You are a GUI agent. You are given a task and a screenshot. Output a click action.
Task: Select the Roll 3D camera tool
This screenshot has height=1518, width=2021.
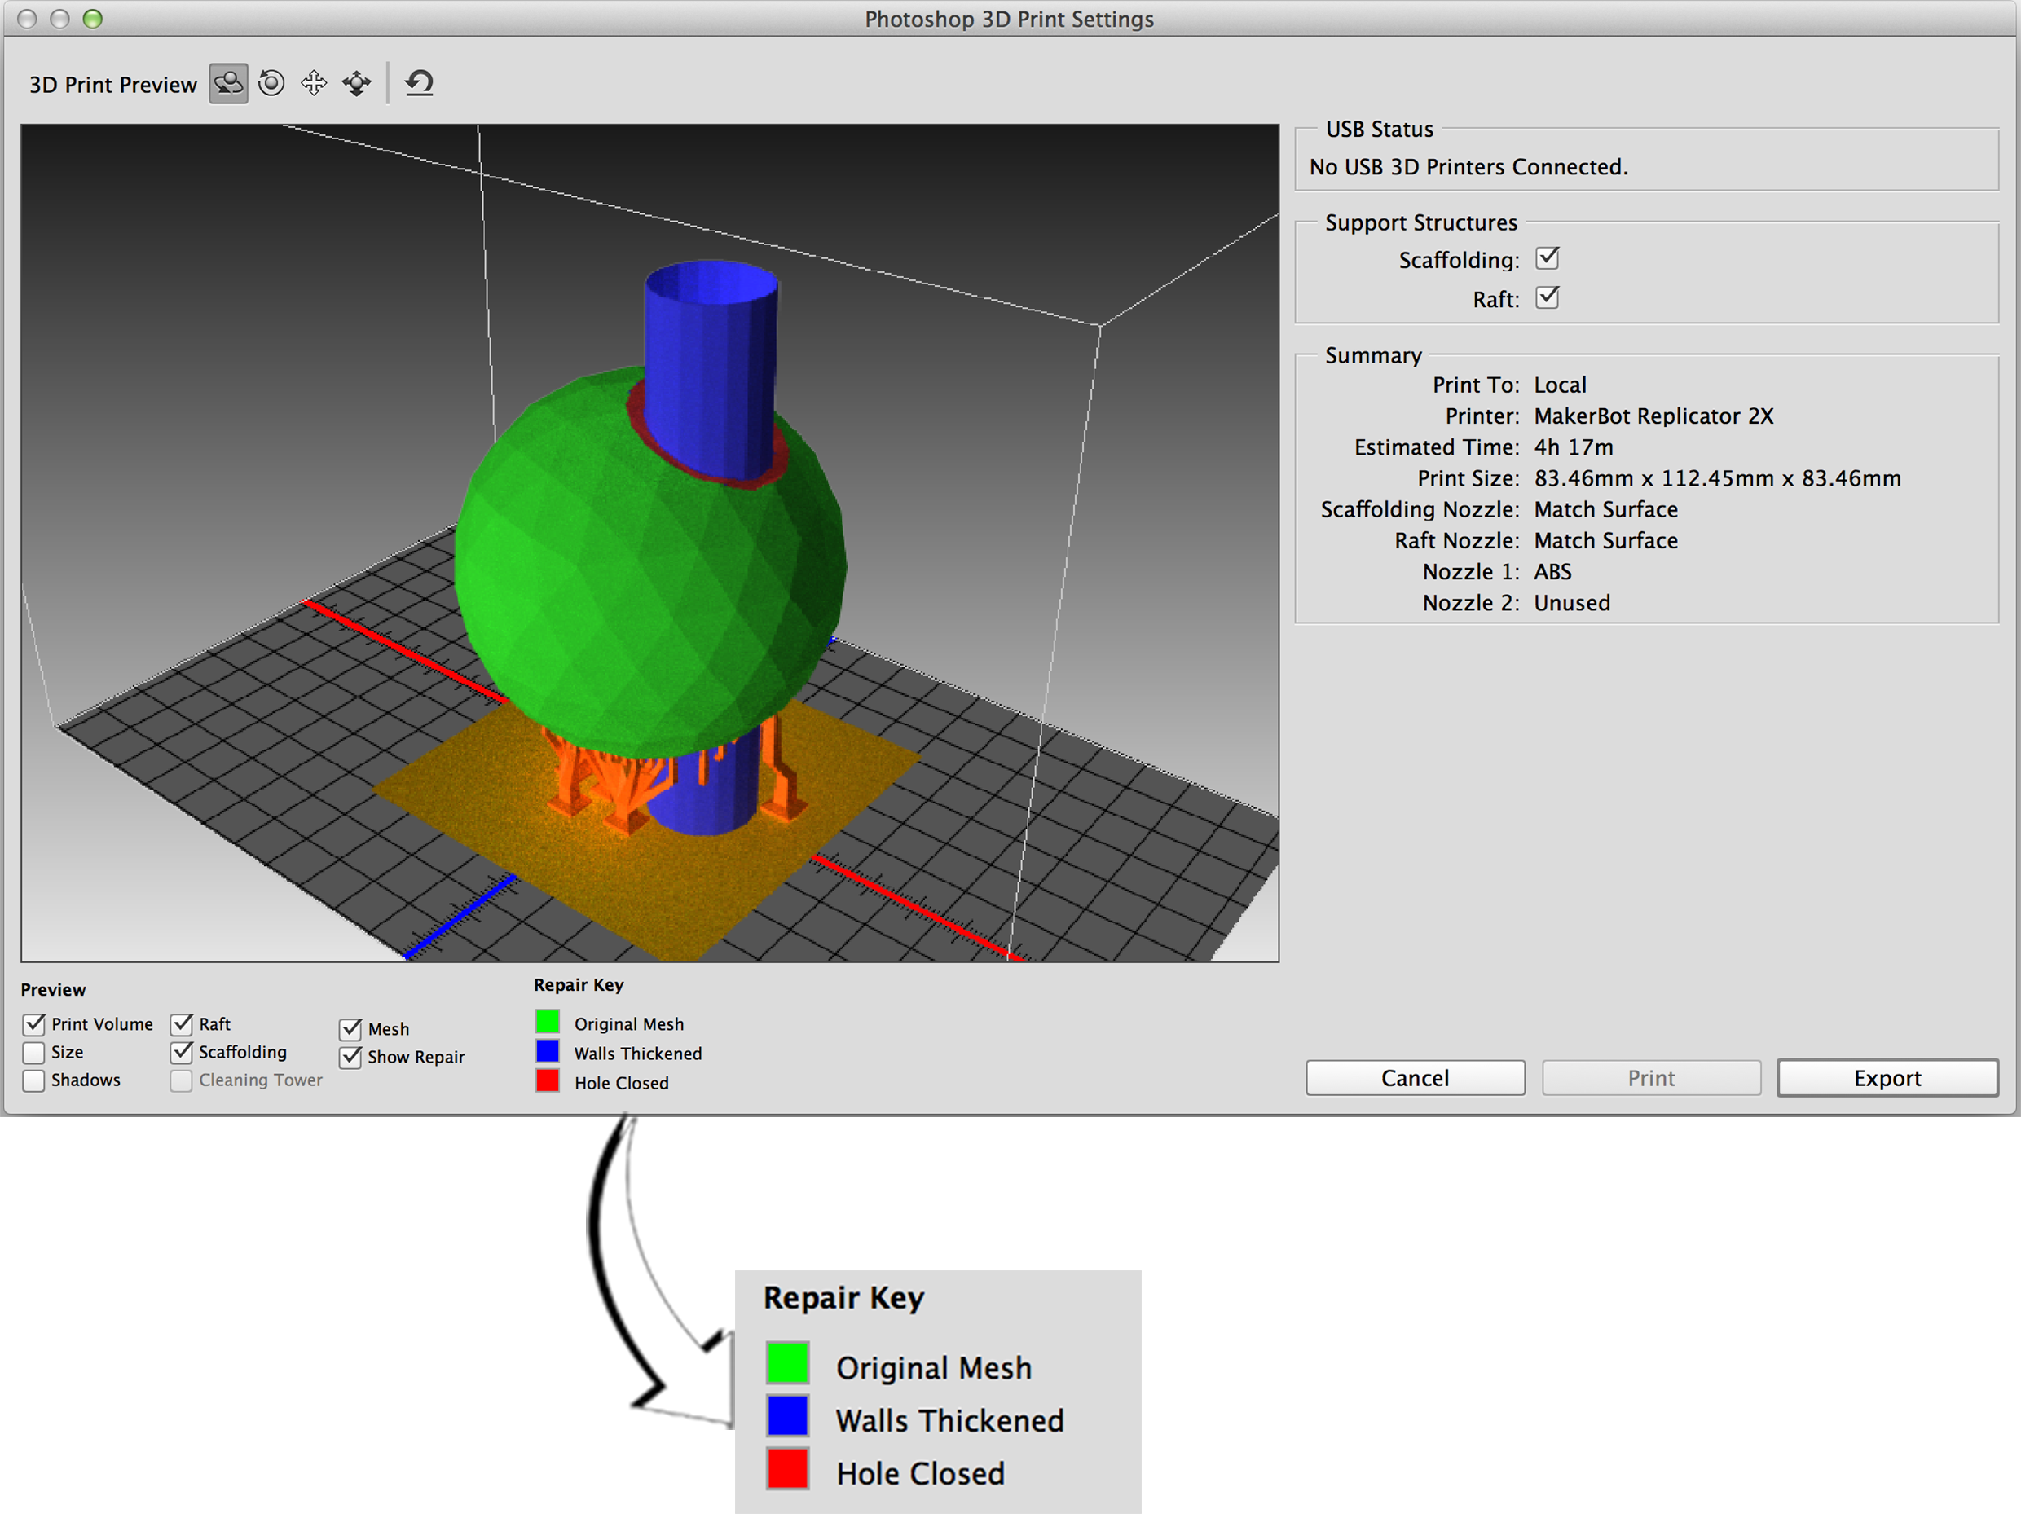click(x=271, y=84)
